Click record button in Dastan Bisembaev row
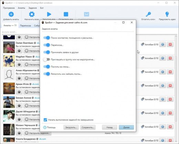The height and width of the screenshot is (144, 179). (19, 51)
